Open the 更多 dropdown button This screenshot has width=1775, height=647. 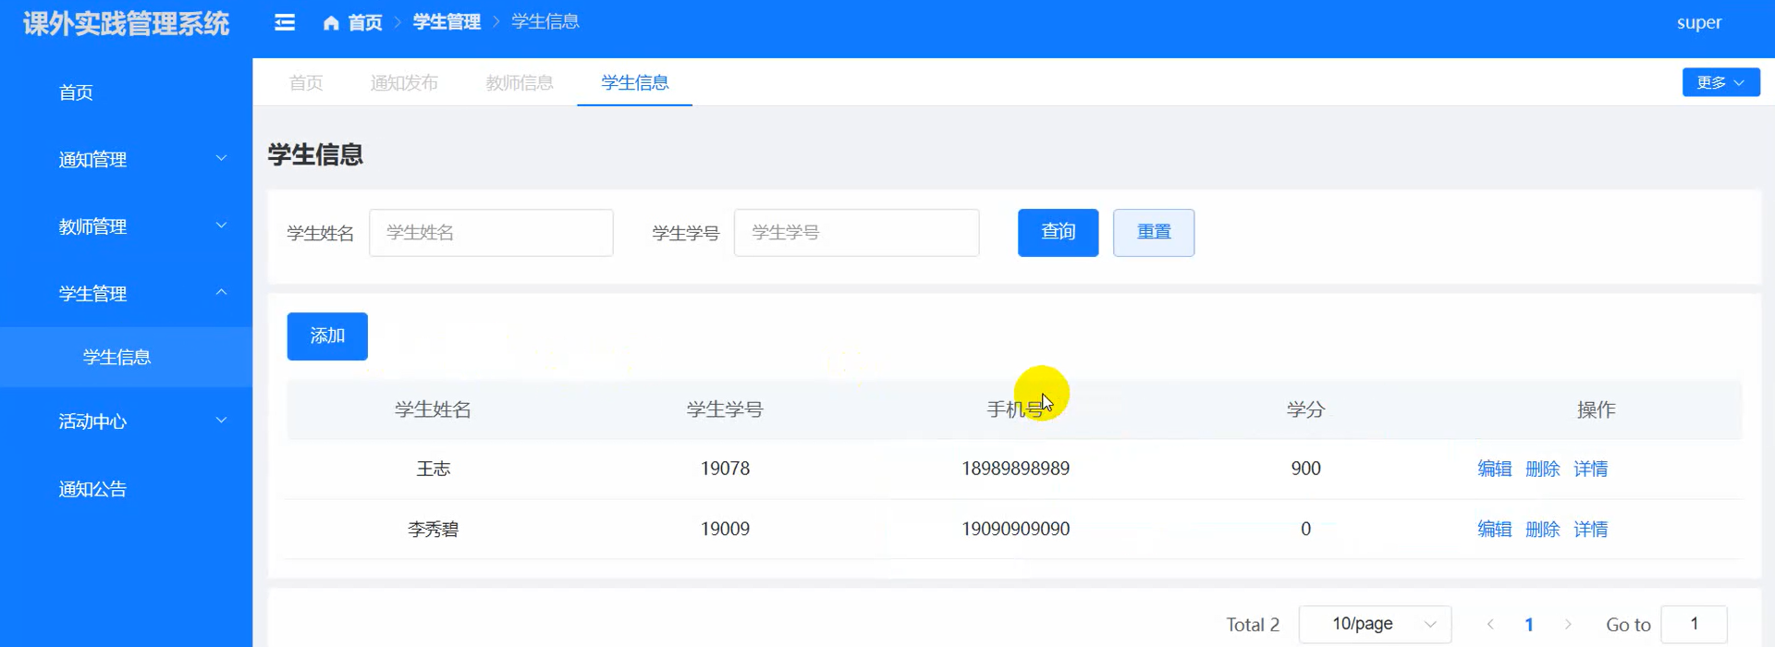[x=1720, y=82]
